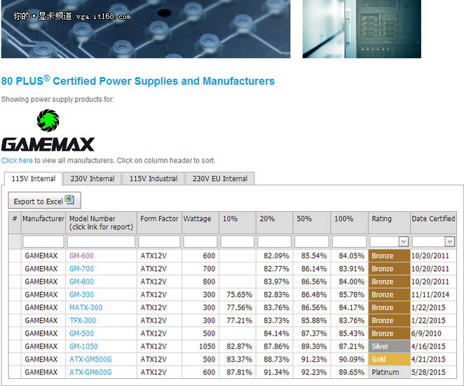Screen dimensions: 464x386
Task: Open the 115V Industrial tab
Action: coord(153,179)
